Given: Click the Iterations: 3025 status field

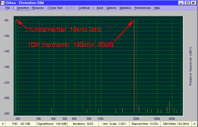Looking at the screenshot, I should pos(83,124).
